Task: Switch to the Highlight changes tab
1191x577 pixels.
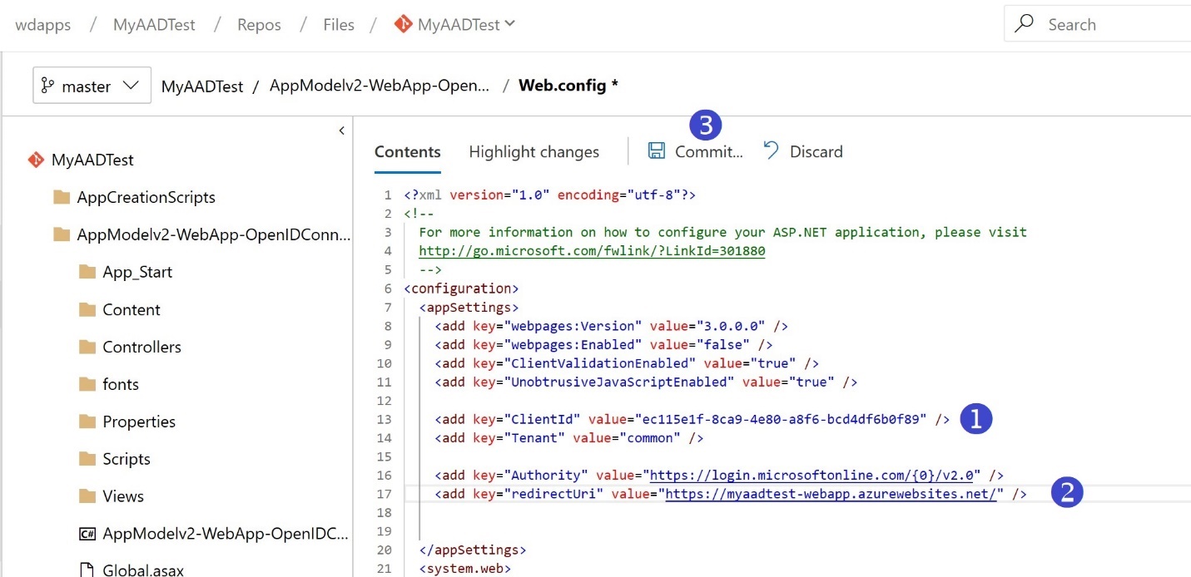Action: tap(534, 151)
